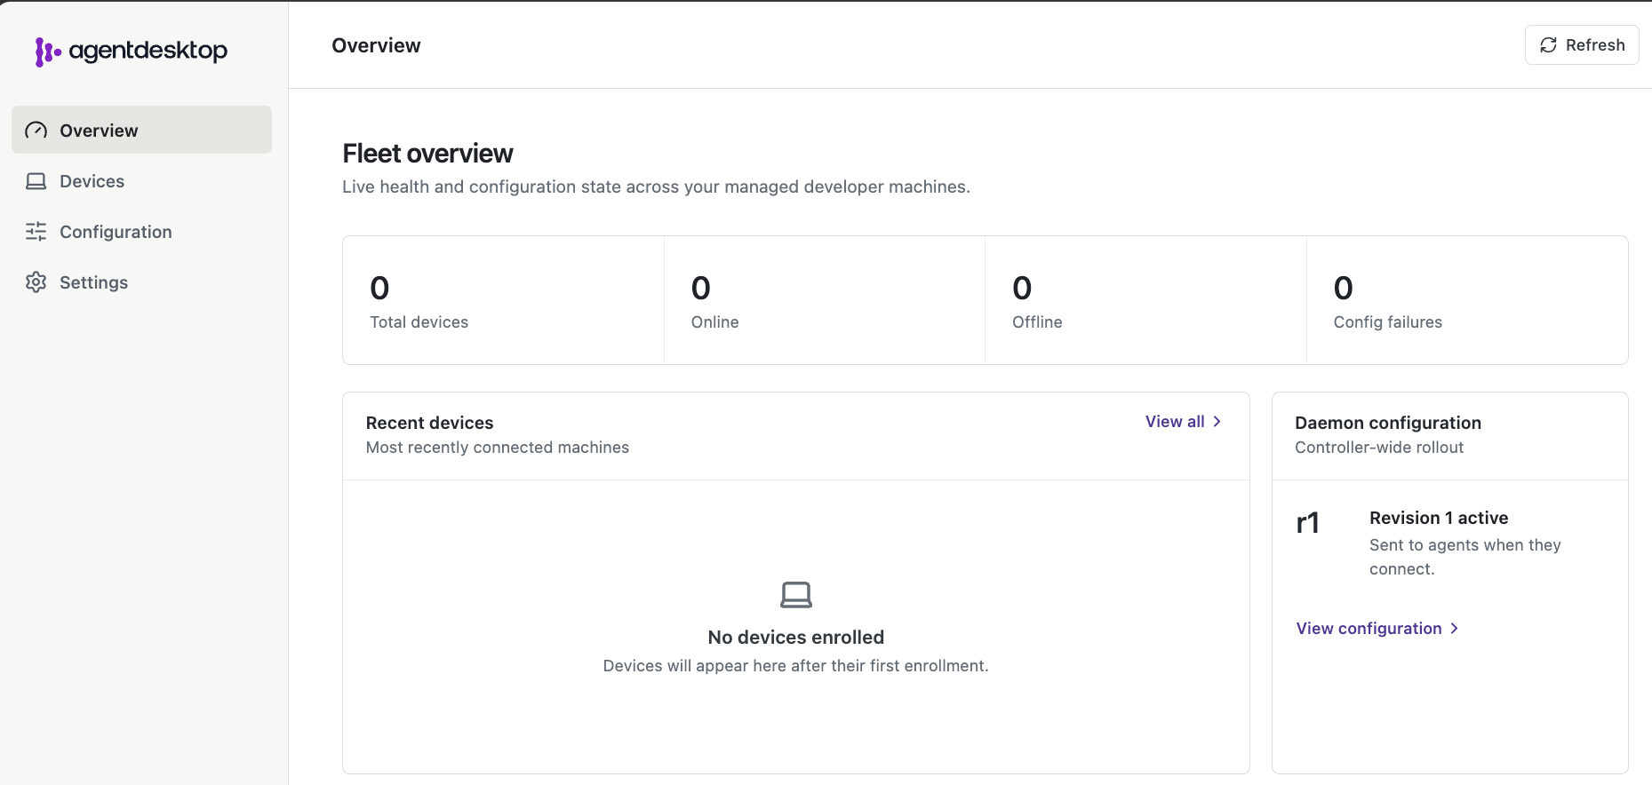Click the r1 revision badge
Image resolution: width=1652 pixels, height=785 pixels.
click(1308, 523)
